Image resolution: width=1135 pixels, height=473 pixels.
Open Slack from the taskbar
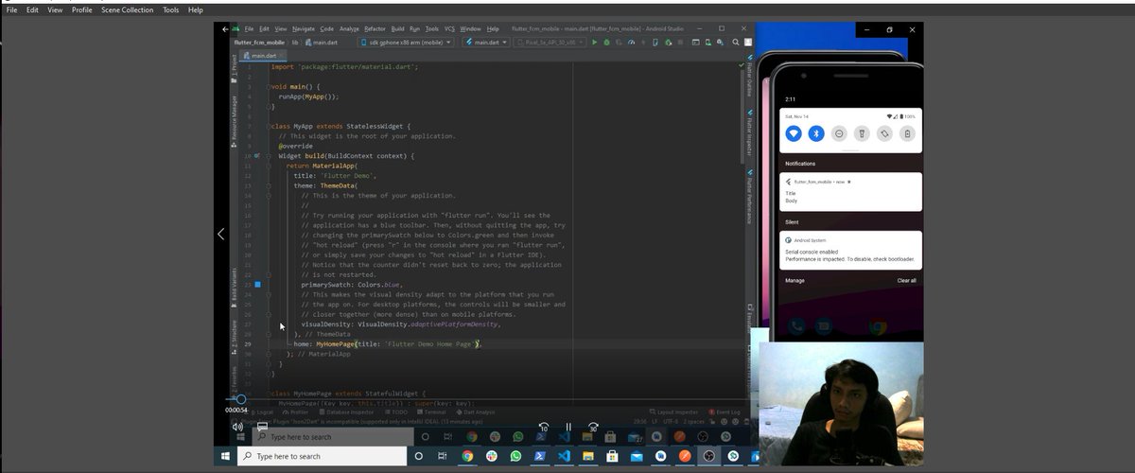[491, 456]
